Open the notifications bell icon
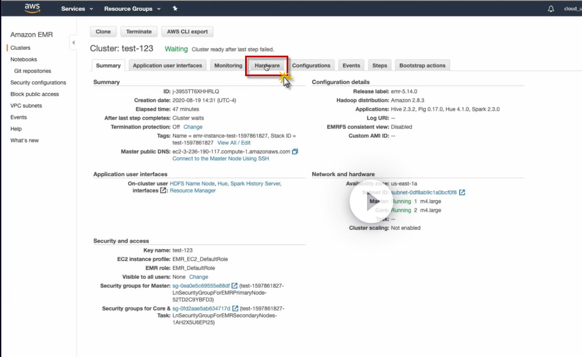This screenshot has height=357, width=582. (x=551, y=9)
